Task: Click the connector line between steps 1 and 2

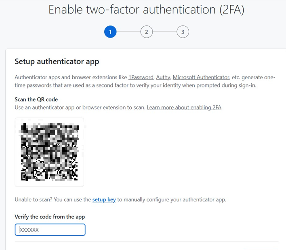Action: click(x=128, y=32)
